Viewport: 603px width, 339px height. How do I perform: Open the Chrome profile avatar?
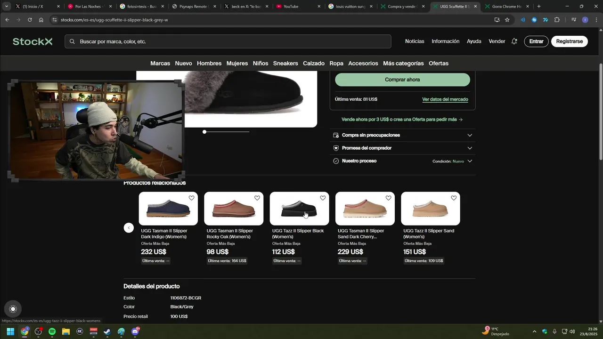click(x=585, y=20)
